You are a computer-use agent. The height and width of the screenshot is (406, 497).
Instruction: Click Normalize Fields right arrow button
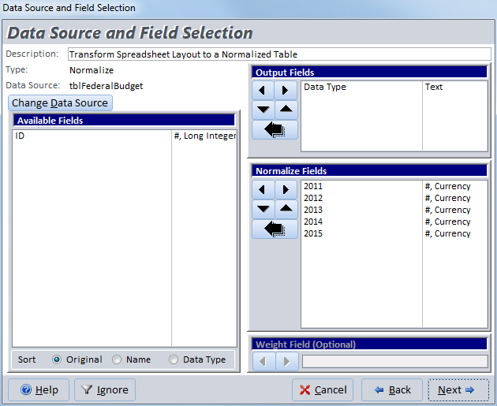click(286, 189)
